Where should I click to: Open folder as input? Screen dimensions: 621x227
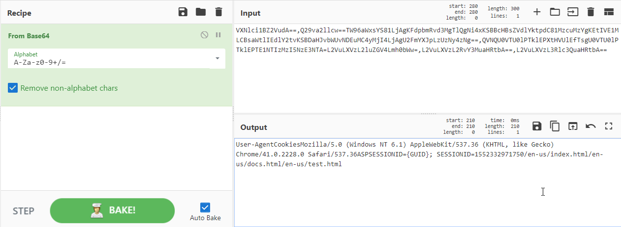[x=555, y=12]
